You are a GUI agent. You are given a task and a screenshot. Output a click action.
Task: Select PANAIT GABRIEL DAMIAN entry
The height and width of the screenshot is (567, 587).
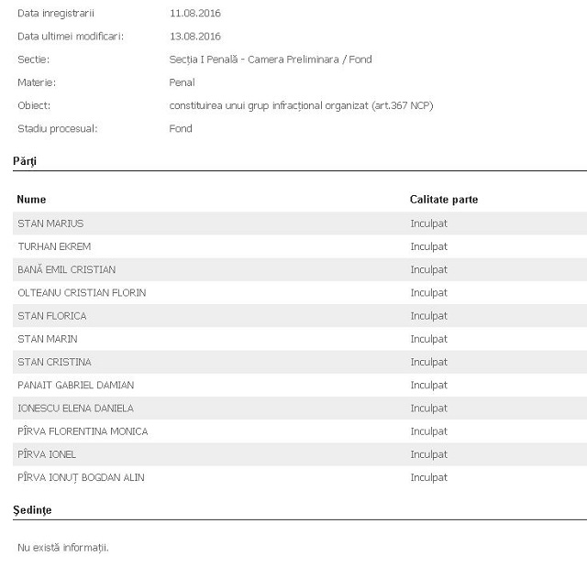click(75, 386)
